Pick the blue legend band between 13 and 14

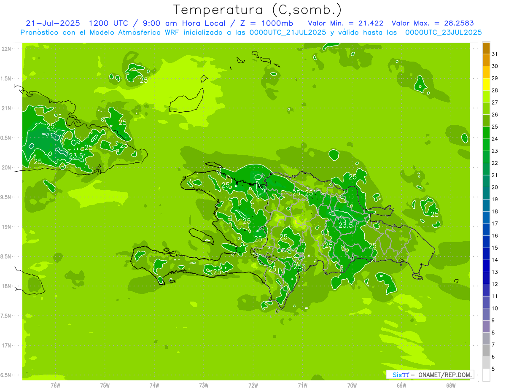point(486,266)
